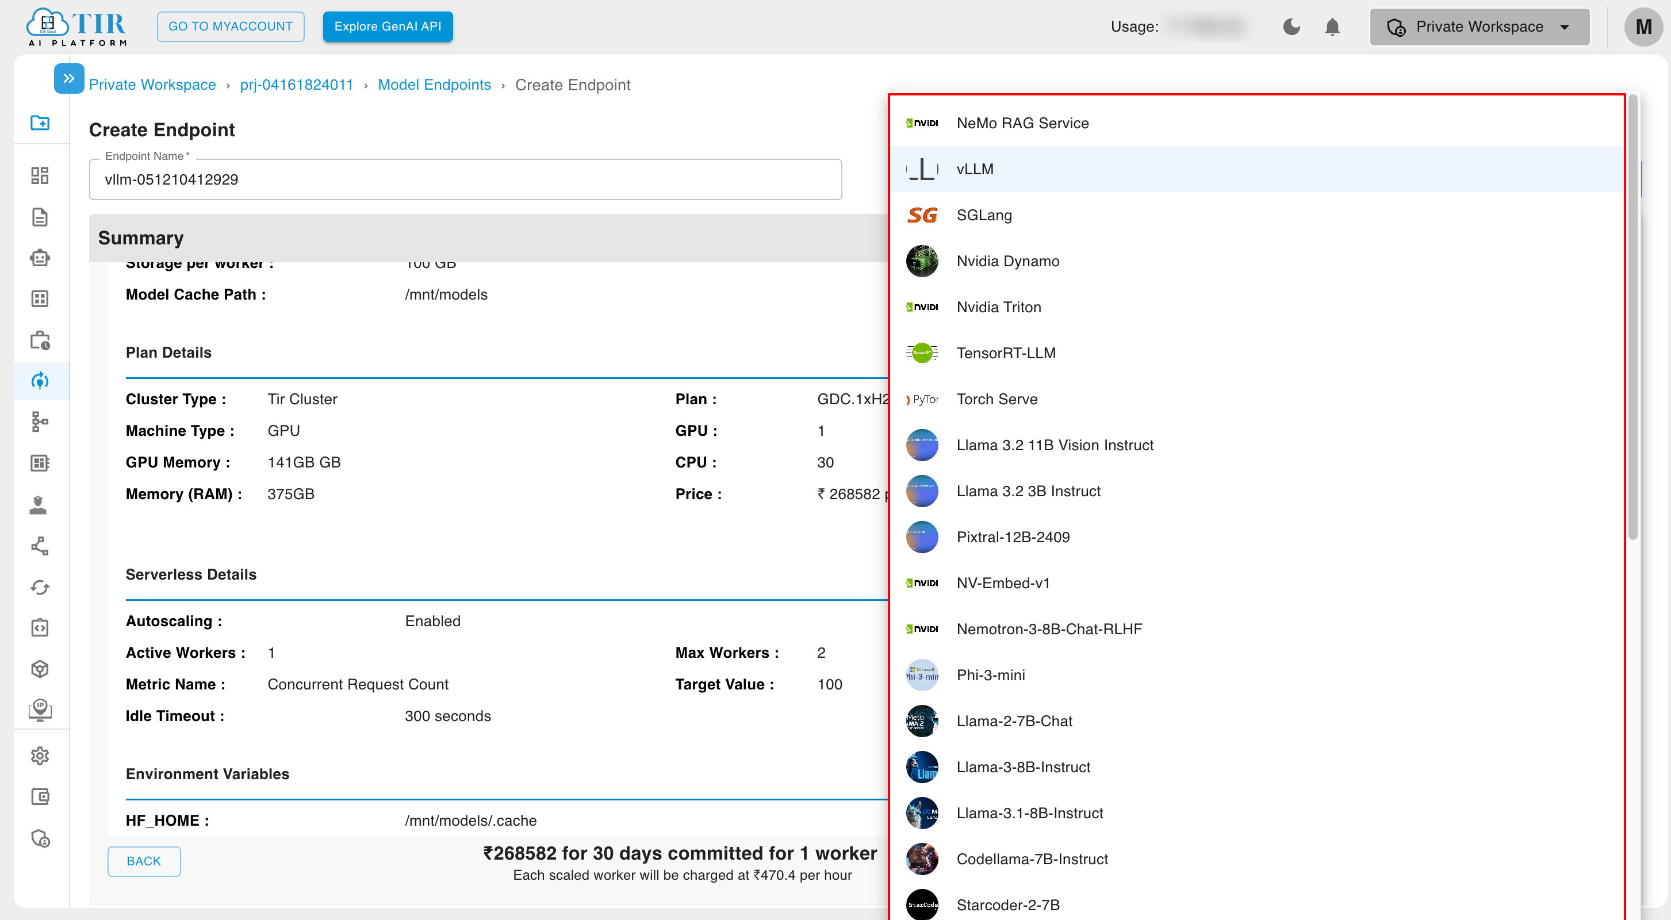Select Llama-3.1-8B-Instruct model

1256,814
